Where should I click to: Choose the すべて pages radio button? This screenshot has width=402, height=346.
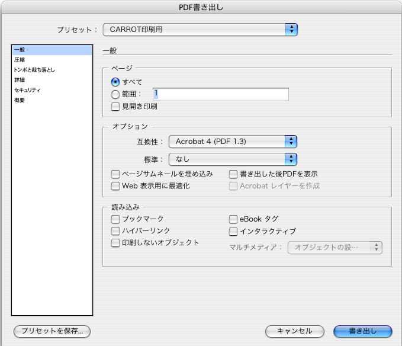[115, 82]
